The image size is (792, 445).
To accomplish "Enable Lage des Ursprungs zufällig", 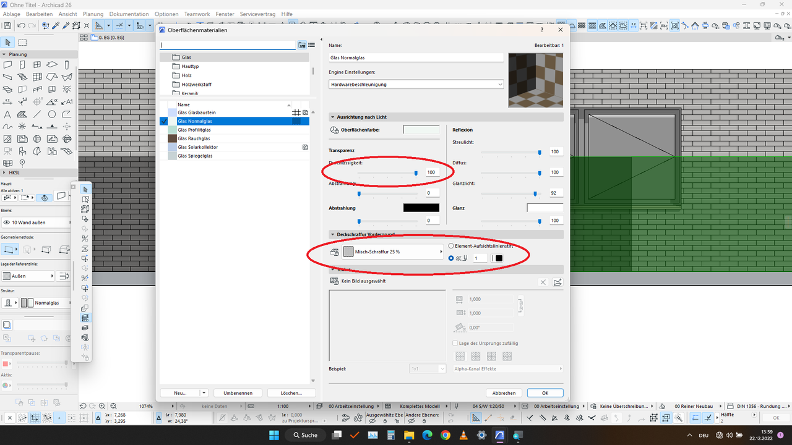I will 455,343.
